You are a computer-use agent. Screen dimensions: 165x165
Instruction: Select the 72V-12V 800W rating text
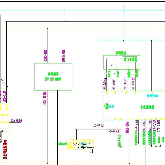pos(53,79)
